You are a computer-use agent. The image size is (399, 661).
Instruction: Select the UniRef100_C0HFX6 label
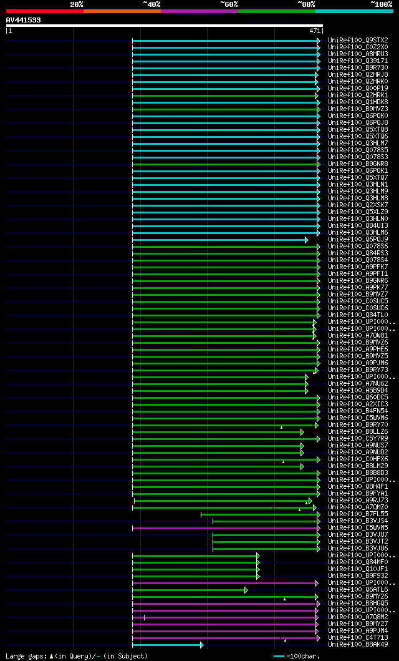[x=358, y=459]
